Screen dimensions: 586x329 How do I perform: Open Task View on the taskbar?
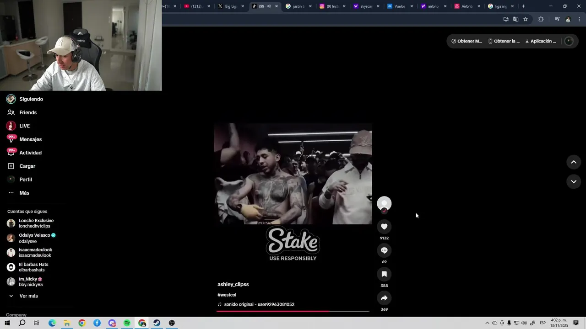[37, 323]
